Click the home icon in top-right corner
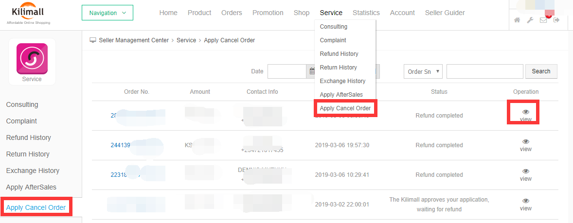Image resolution: width=573 pixels, height=223 pixels. point(517,20)
